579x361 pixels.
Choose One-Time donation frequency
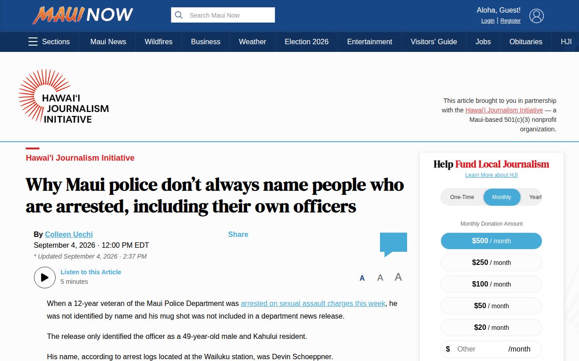462,197
